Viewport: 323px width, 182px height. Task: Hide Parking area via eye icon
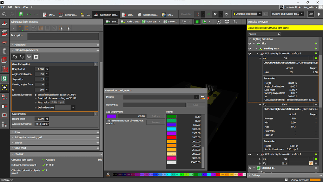[x=250, y=49]
